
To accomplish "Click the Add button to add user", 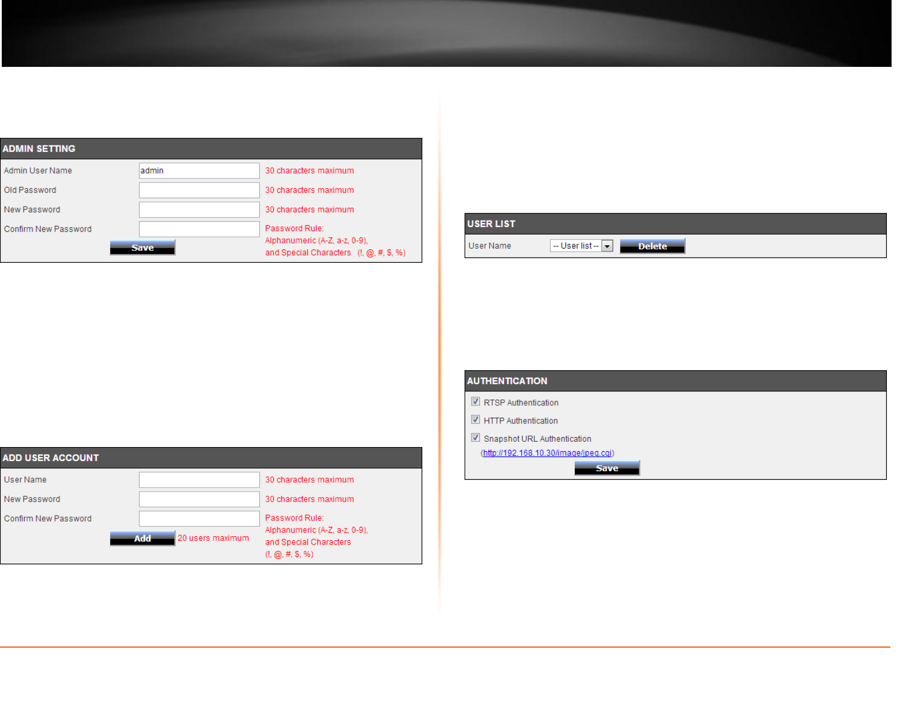I will 143,538.
